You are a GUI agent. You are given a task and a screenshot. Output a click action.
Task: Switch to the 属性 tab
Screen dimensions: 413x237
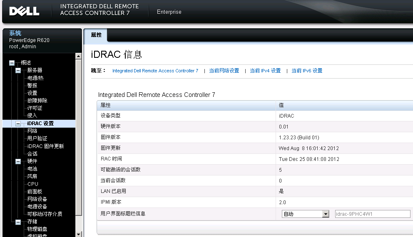[96, 35]
